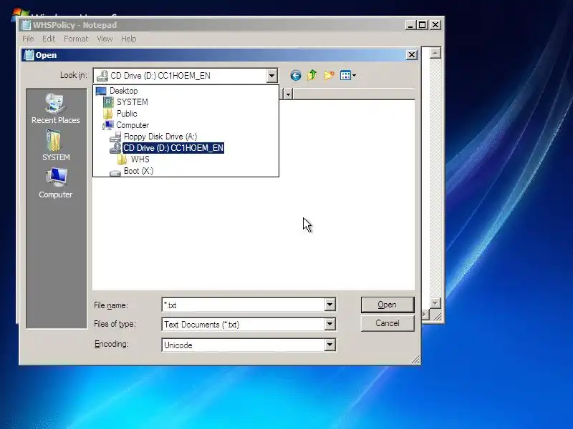This screenshot has width=573, height=429.
Task: Open Notepad Edit menu
Action: (x=49, y=39)
